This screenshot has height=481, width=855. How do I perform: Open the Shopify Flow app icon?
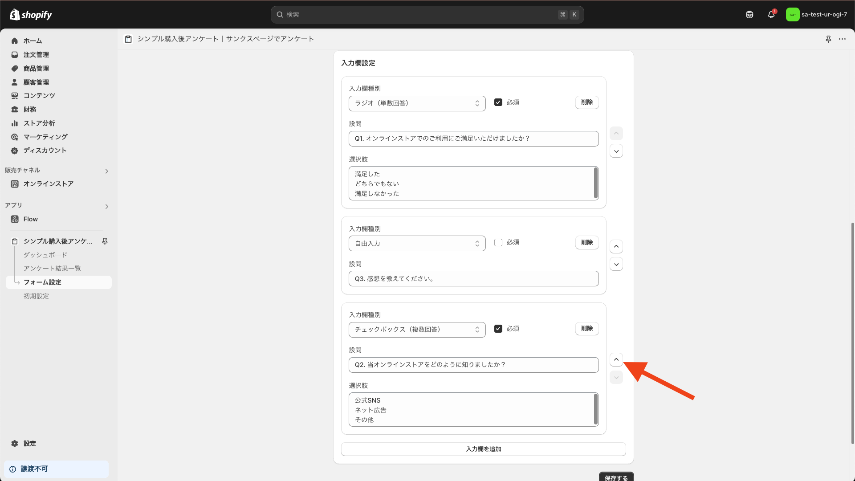(x=15, y=219)
